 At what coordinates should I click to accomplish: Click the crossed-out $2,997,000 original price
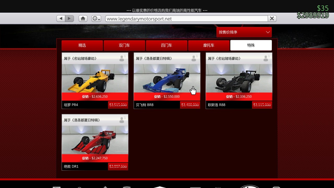[x=118, y=166]
